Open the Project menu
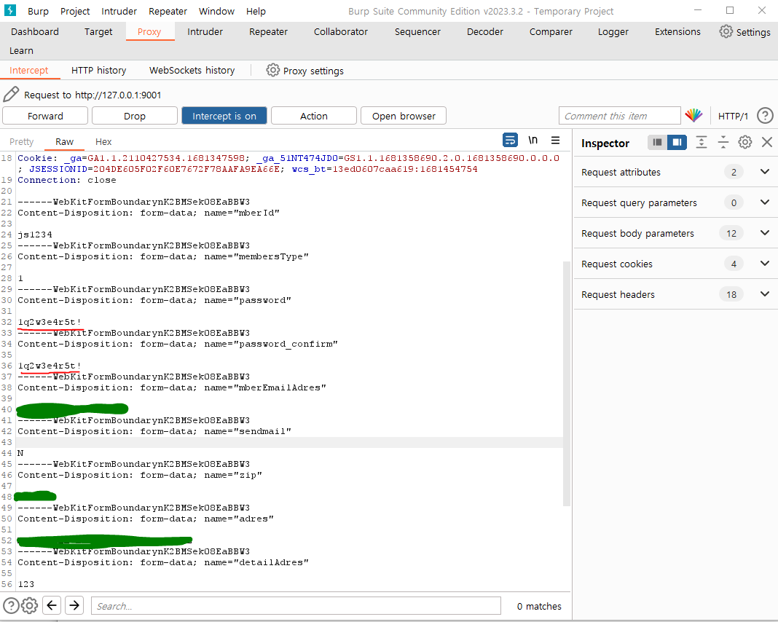 [75, 11]
